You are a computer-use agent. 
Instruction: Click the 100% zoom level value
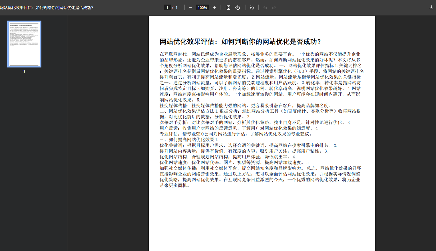pos(202,7)
